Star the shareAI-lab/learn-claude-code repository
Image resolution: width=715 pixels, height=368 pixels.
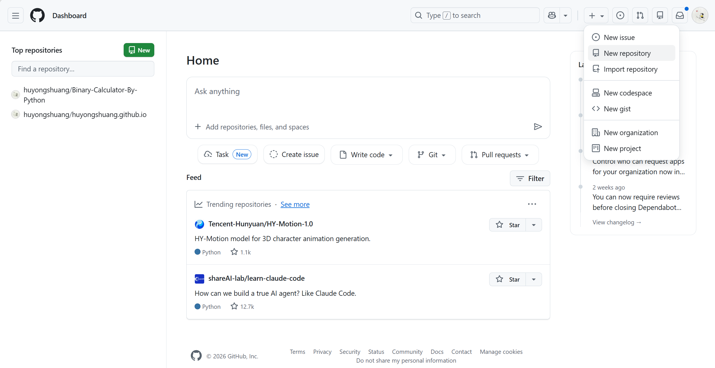tap(507, 279)
